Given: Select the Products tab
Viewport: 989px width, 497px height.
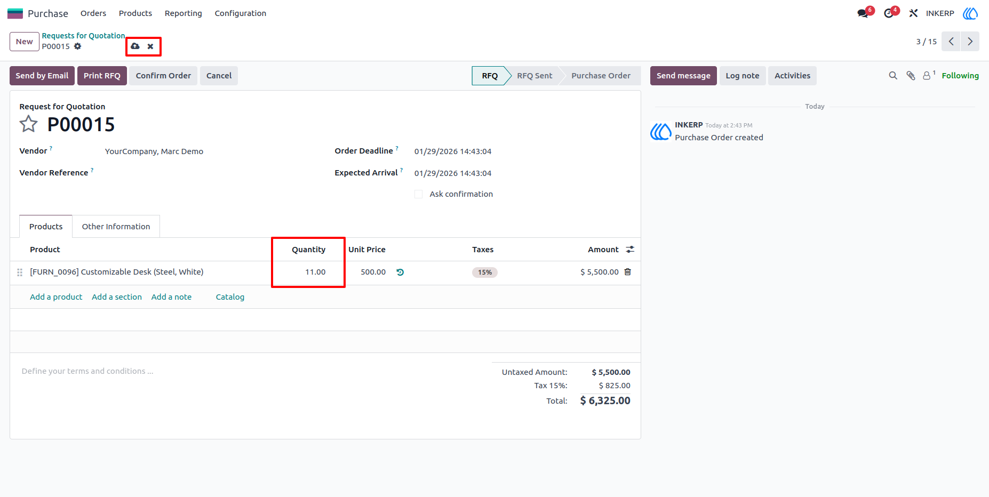Looking at the screenshot, I should click(46, 227).
